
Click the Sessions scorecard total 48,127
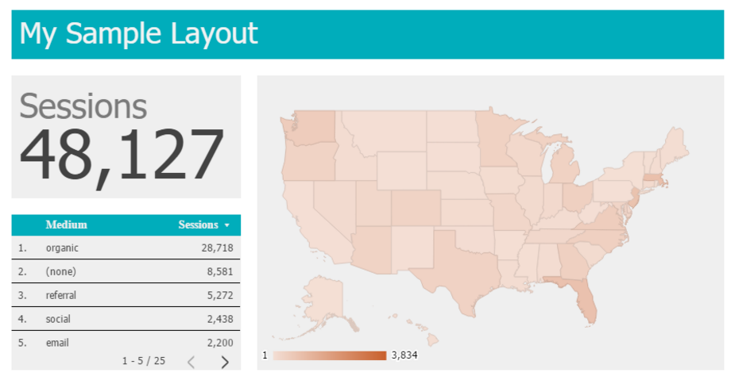click(x=122, y=155)
